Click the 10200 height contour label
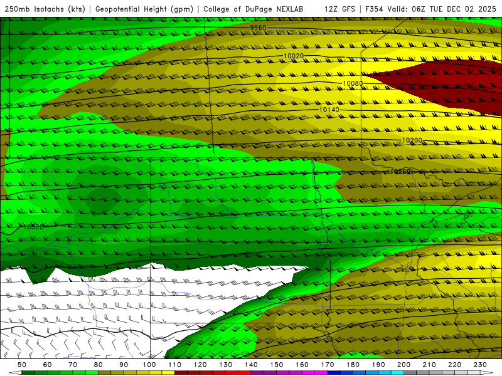 point(412,140)
